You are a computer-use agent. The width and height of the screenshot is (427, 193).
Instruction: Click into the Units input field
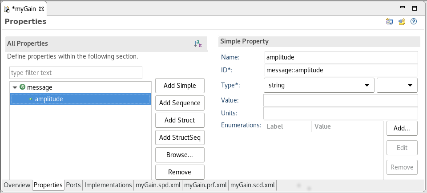tap(340, 113)
